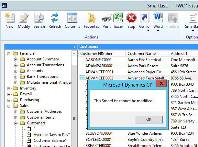Image resolution: width=198 pixels, height=147 pixels.
Task: Expand the Multidimensional Analysis node
Action: tap(16, 83)
